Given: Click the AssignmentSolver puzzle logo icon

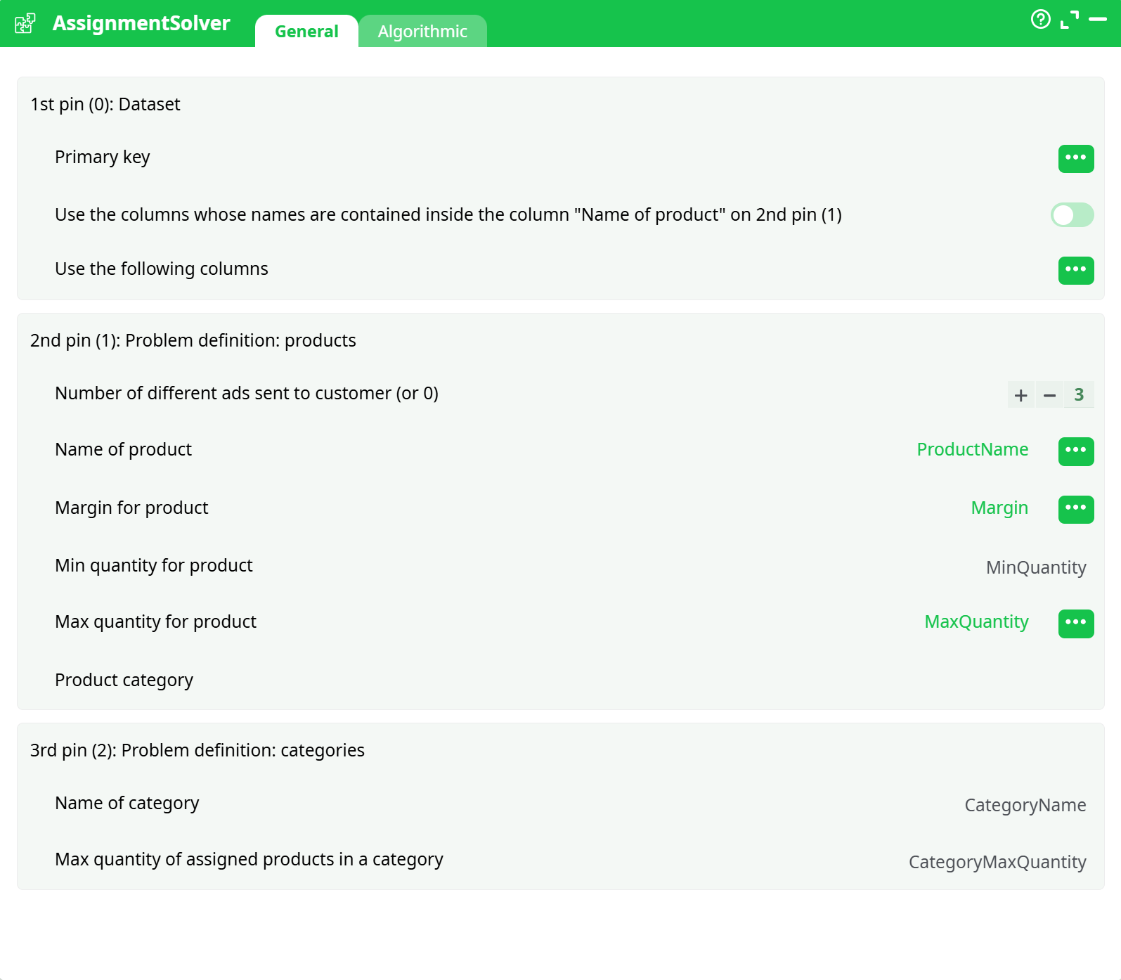Looking at the screenshot, I should [x=25, y=23].
